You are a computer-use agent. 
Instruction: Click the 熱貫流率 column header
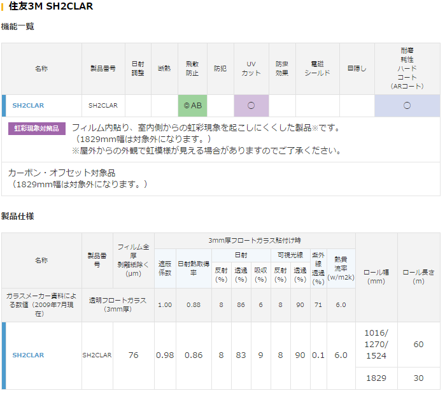[x=341, y=268]
